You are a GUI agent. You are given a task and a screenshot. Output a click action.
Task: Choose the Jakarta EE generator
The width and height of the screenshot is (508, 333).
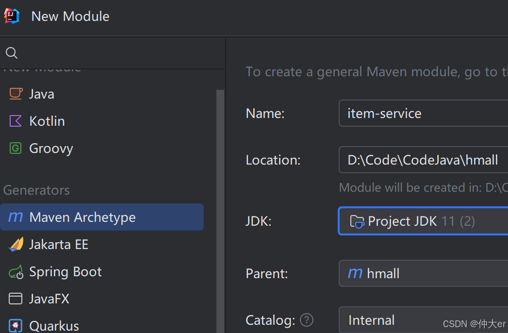click(x=102, y=244)
